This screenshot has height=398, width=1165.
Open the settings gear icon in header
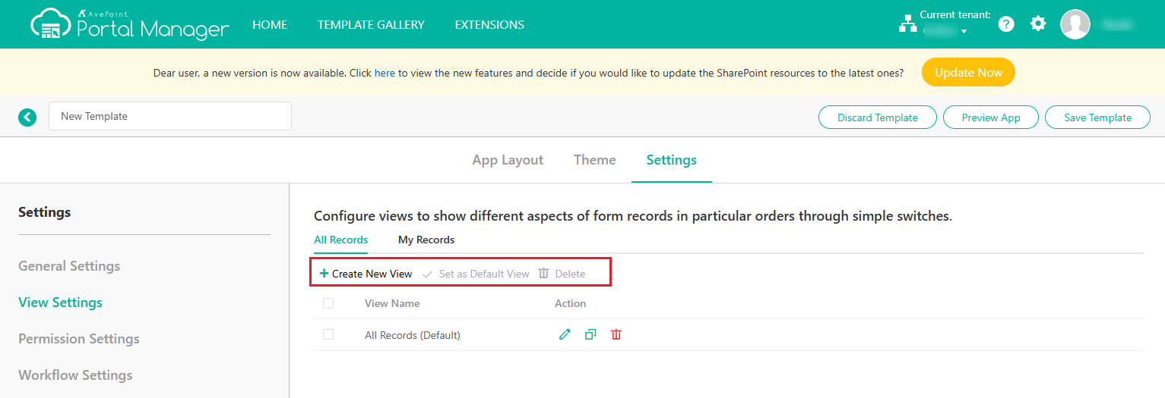coord(1038,24)
